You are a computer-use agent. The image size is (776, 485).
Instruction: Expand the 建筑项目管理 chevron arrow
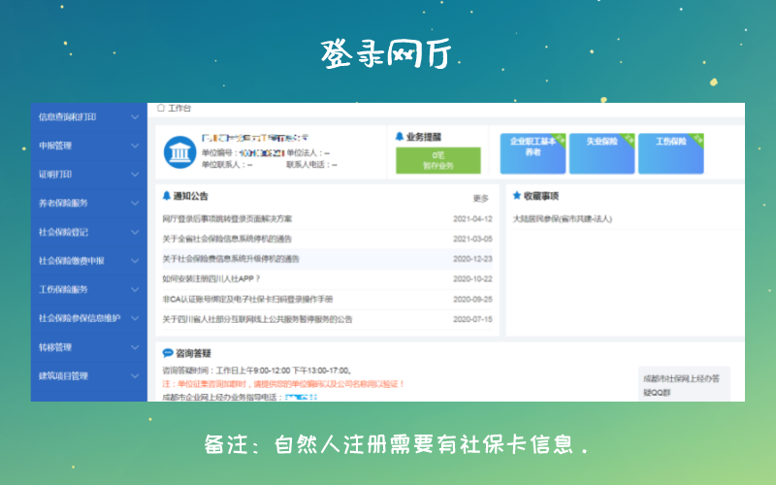(x=135, y=376)
